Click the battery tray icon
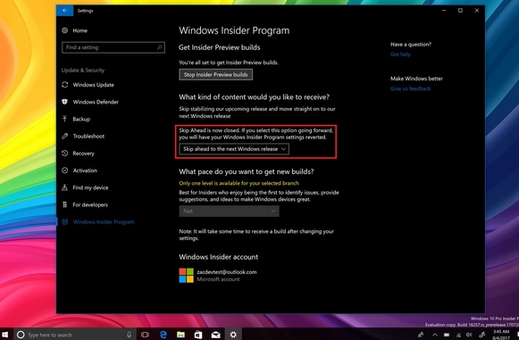Image resolution: width=519 pixels, height=340 pixels. pyautogui.click(x=447, y=335)
